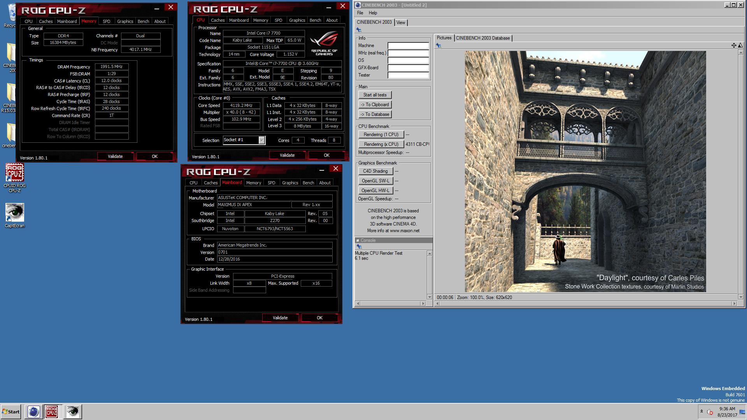This screenshot has width=747, height=420.
Task: Click the Core Speed value 4119.2 MHz
Action: pos(241,105)
